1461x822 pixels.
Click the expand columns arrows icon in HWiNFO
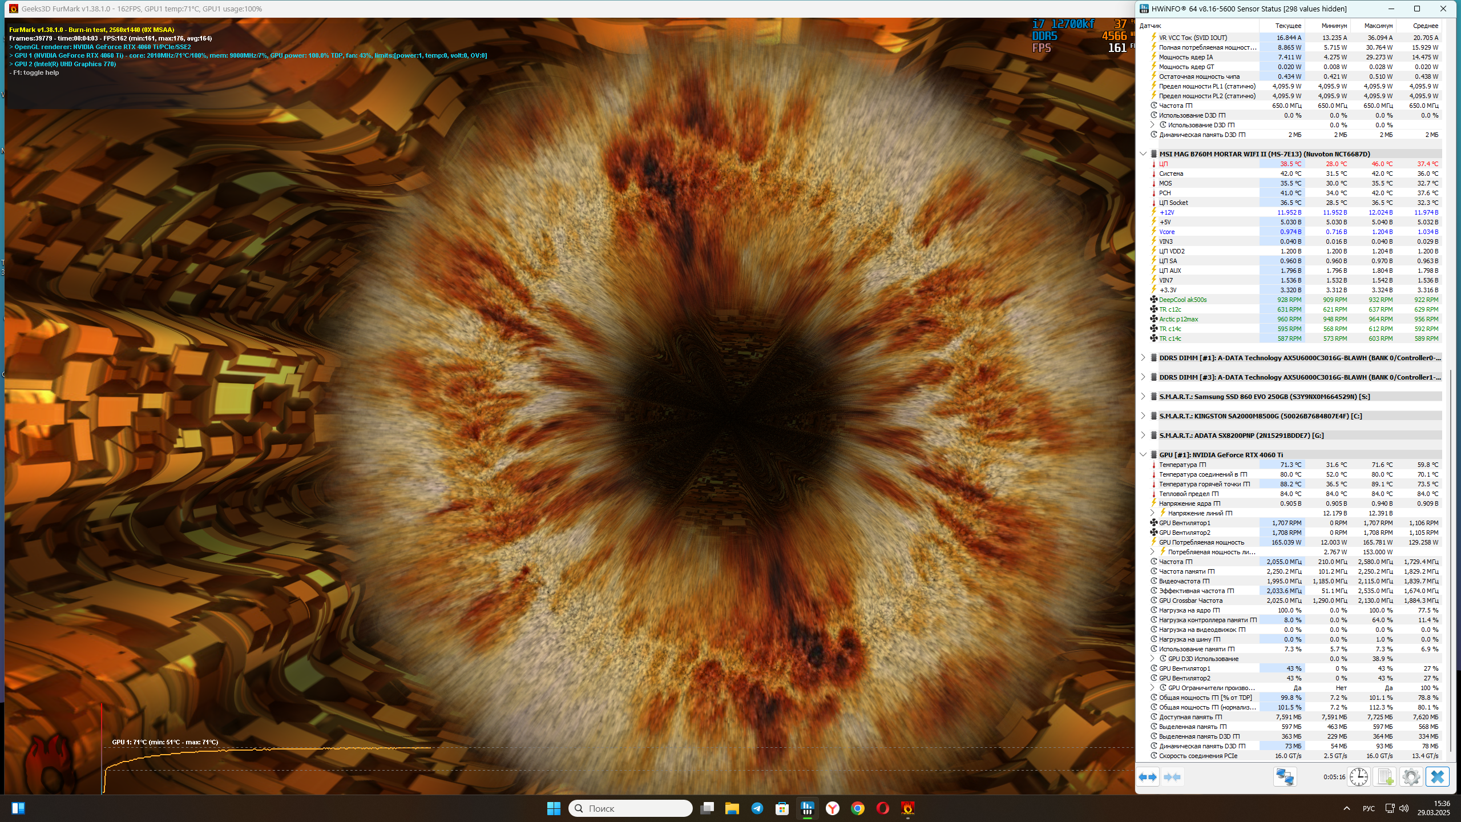pos(1148,777)
